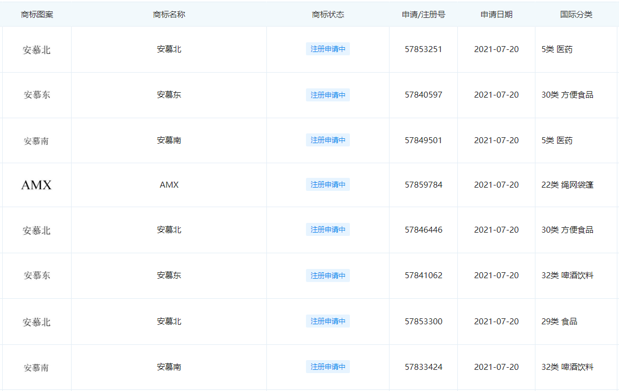Viewport: 619px width, 391px height.
Task: Select trademark name 安慕北 in row 57853251
Action: [x=169, y=49]
